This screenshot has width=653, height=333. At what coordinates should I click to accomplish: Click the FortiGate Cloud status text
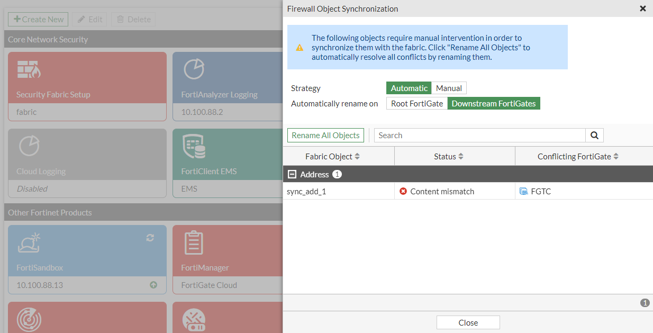209,285
